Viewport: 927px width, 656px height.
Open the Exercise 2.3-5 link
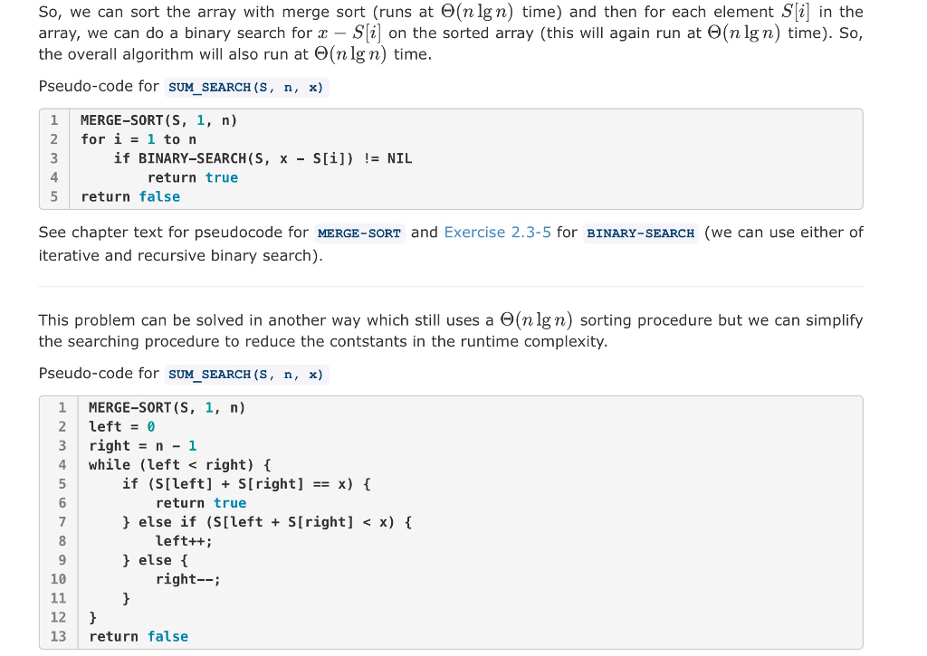click(x=497, y=233)
